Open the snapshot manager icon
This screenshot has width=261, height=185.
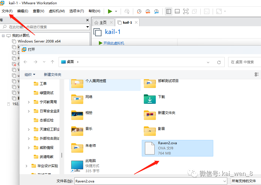pos(156,11)
